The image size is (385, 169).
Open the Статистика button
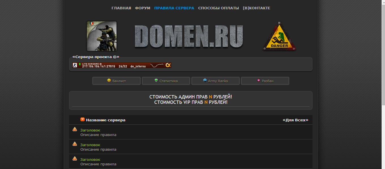[x=166, y=81]
